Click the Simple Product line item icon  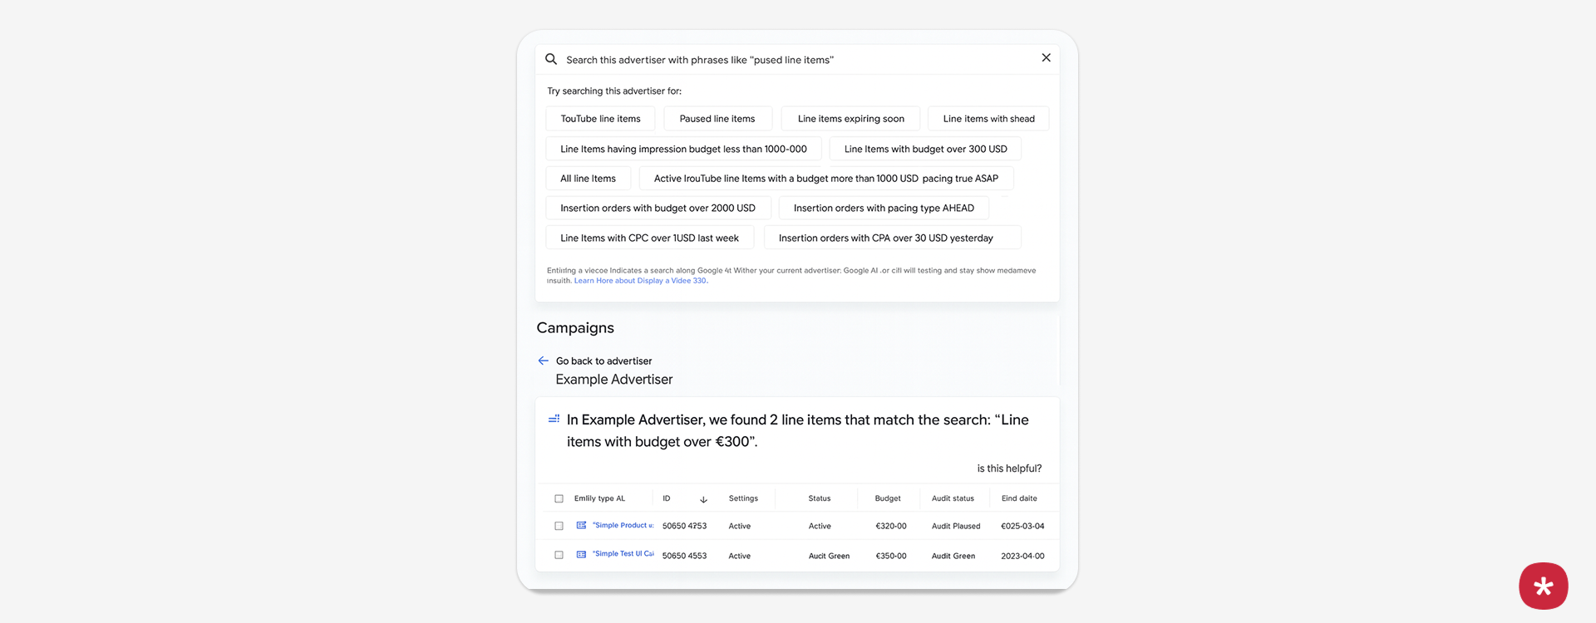(581, 526)
